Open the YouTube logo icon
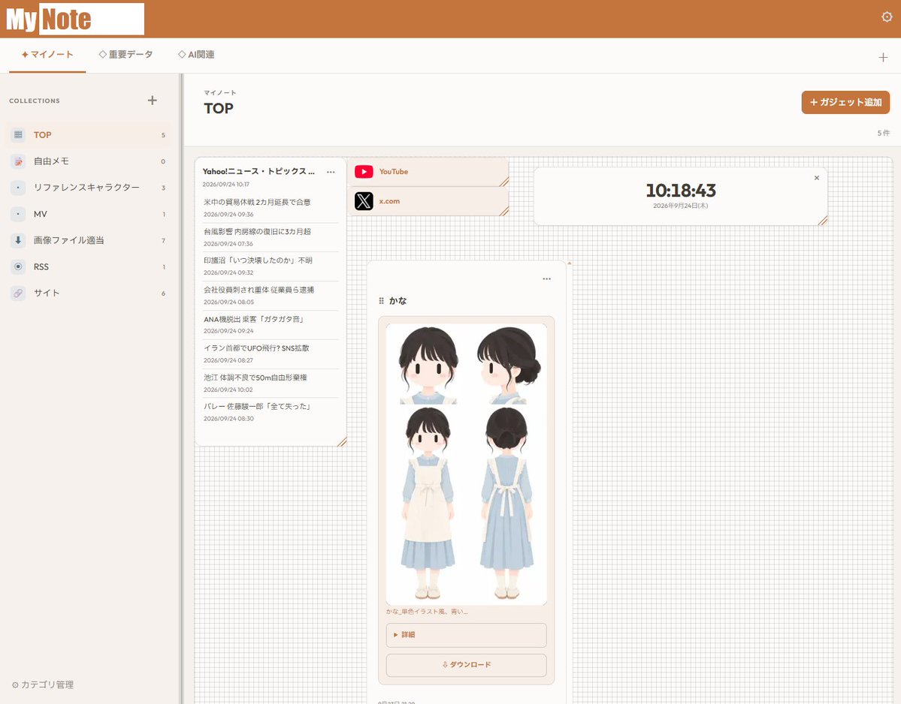 tap(364, 172)
